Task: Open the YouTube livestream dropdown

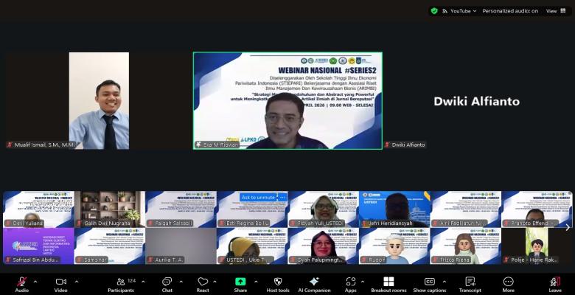Action: pos(464,11)
